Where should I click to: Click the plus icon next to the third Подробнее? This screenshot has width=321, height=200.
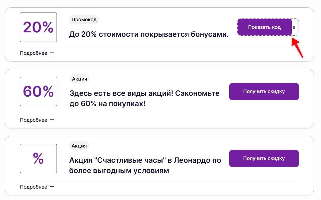click(52, 187)
